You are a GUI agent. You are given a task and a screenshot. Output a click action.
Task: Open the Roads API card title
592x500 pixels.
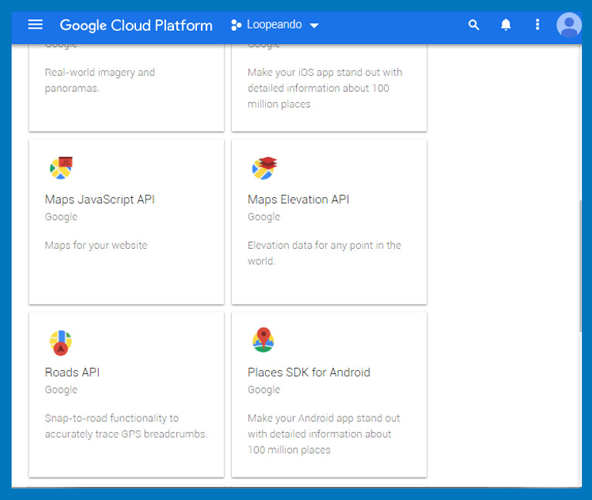click(x=72, y=372)
